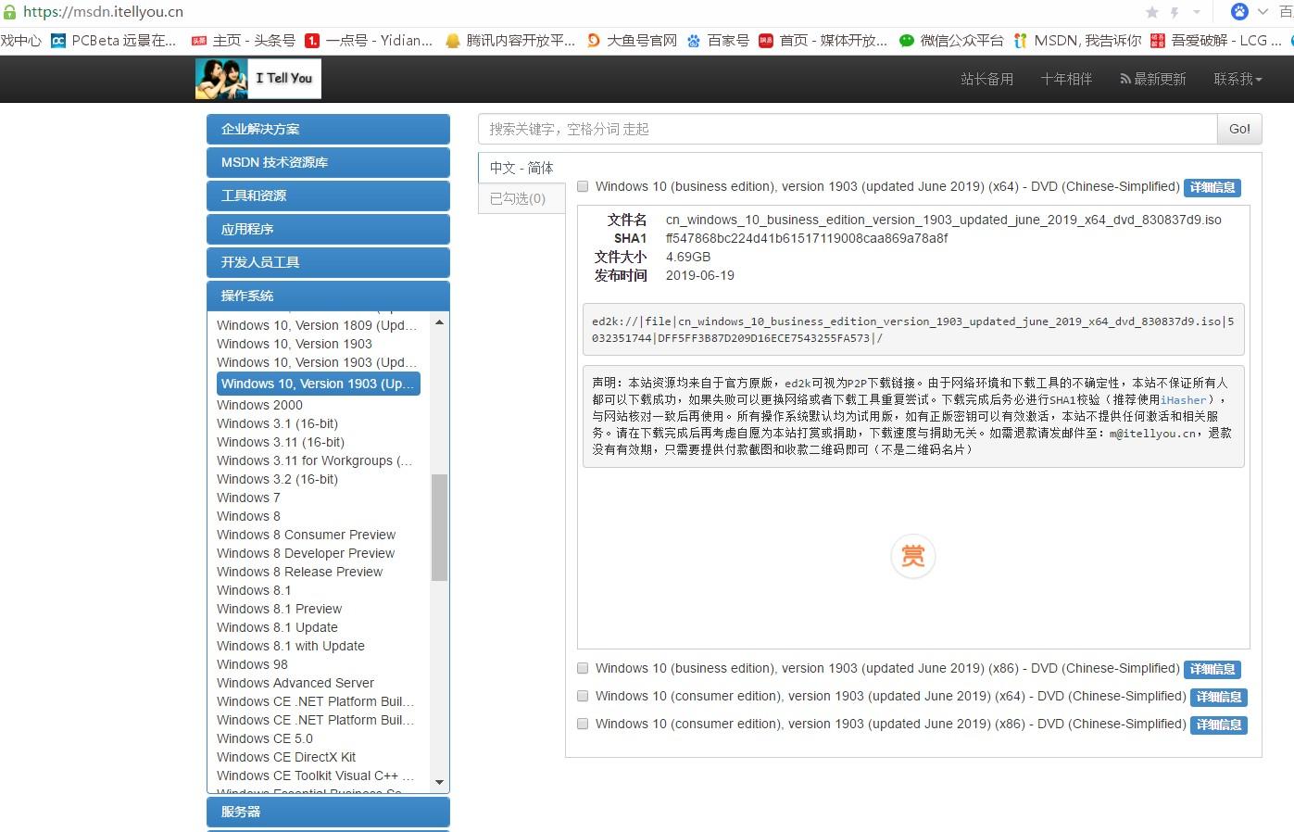This screenshot has width=1294, height=832.
Task: Select Windows 98 in OS list
Action: pyautogui.click(x=252, y=664)
